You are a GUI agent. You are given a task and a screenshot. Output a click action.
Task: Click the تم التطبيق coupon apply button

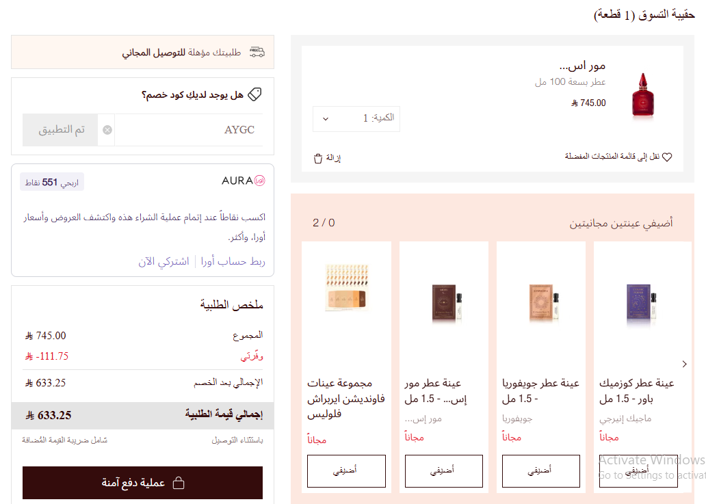coord(60,129)
